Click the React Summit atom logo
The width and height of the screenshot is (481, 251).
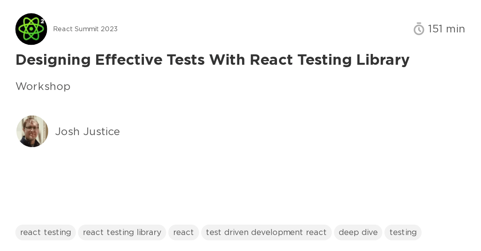(x=31, y=29)
